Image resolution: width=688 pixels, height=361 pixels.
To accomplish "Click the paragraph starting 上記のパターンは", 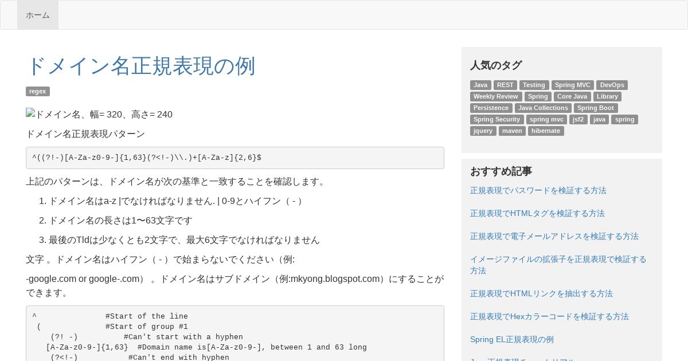I will (177, 182).
